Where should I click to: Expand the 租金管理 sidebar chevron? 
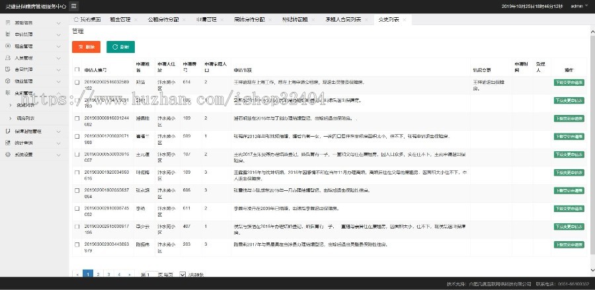tap(58, 47)
